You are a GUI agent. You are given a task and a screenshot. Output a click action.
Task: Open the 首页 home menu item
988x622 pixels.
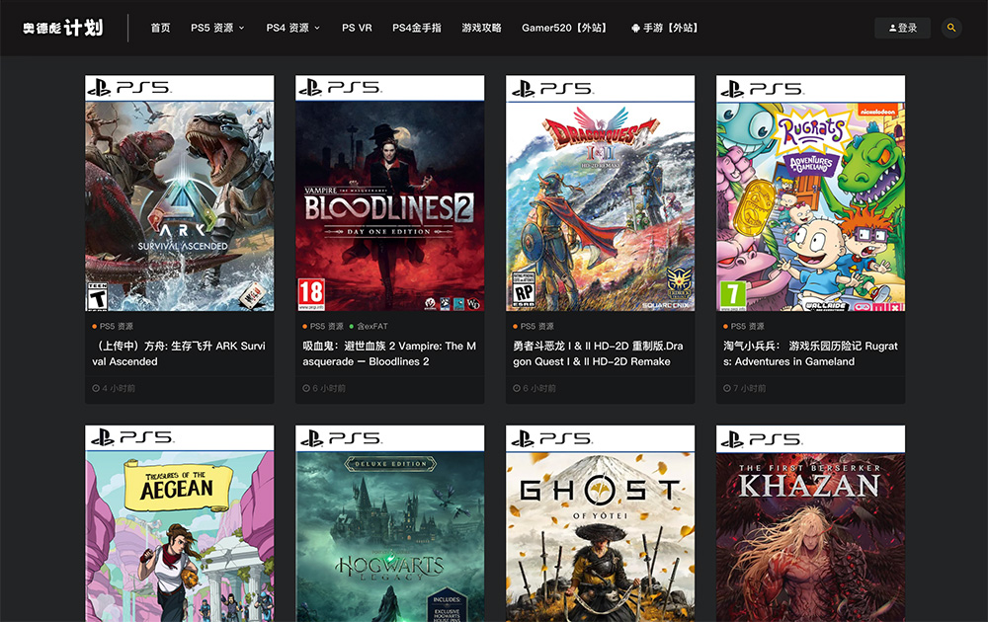pos(160,28)
